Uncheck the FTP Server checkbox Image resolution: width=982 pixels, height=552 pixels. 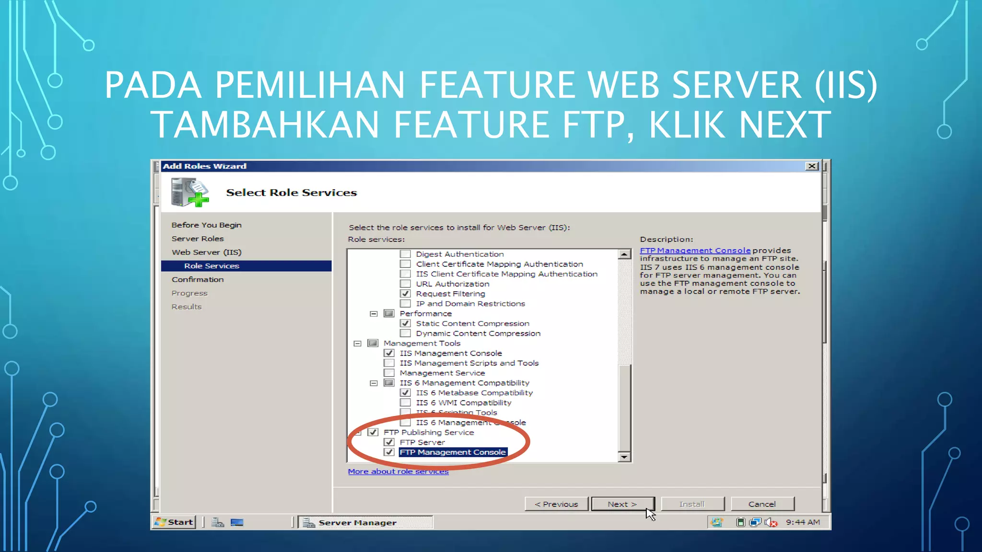click(389, 442)
